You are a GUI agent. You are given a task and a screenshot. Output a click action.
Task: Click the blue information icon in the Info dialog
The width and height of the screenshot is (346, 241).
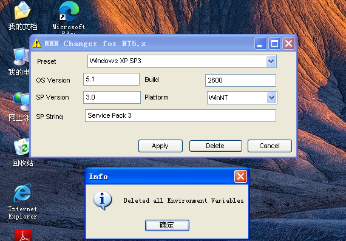coord(102,200)
